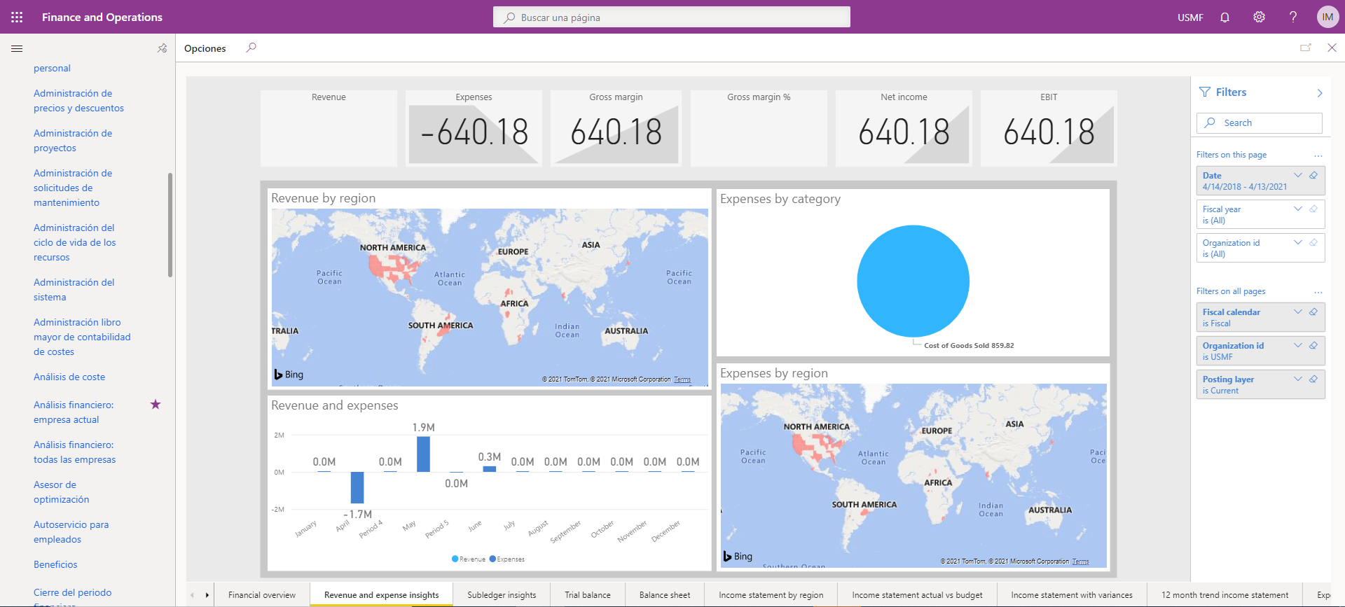Expand the Organization id is (All) filter
Viewport: 1345px width, 607px height.
tap(1298, 242)
